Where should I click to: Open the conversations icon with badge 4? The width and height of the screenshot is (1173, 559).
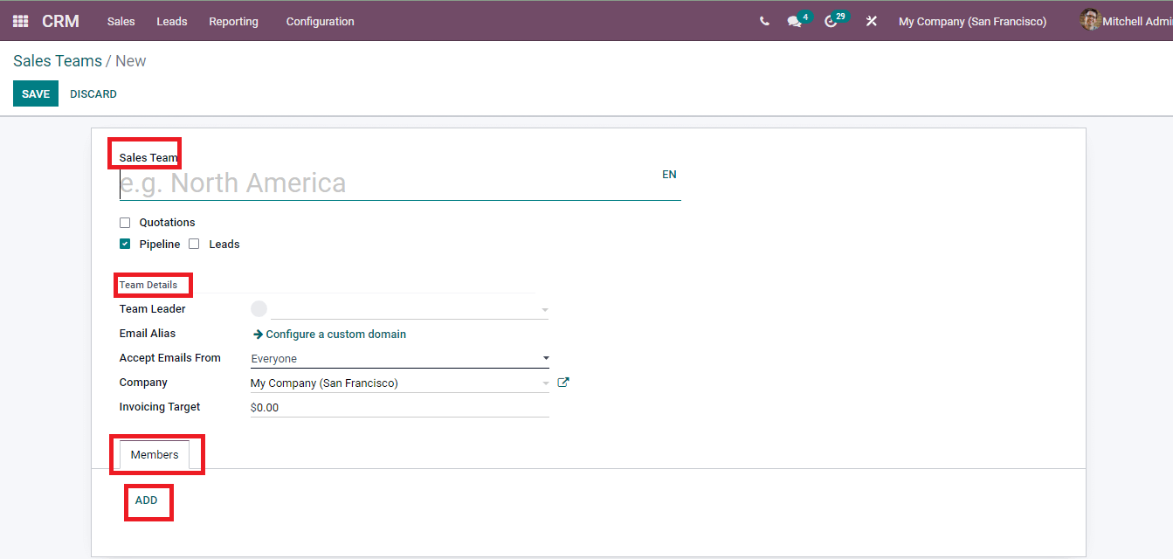click(x=794, y=21)
